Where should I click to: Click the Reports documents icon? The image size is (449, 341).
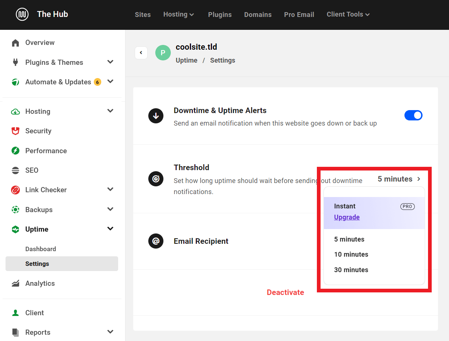15,332
